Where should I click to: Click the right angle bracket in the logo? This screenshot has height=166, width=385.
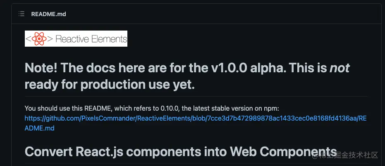coord(50,39)
